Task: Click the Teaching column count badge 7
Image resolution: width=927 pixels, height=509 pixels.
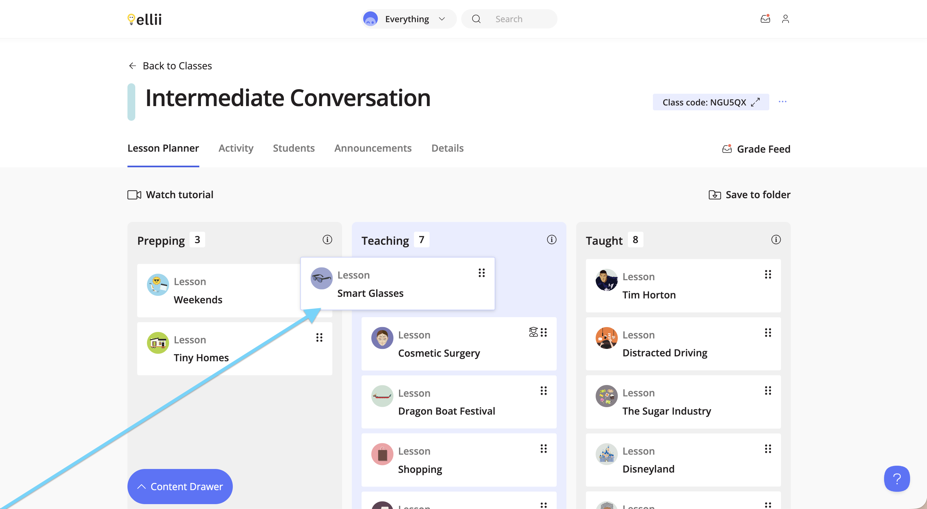Action: pos(421,240)
